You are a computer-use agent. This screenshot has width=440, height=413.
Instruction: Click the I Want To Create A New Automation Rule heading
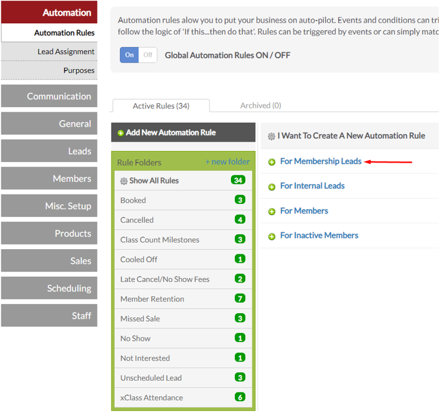(352, 136)
